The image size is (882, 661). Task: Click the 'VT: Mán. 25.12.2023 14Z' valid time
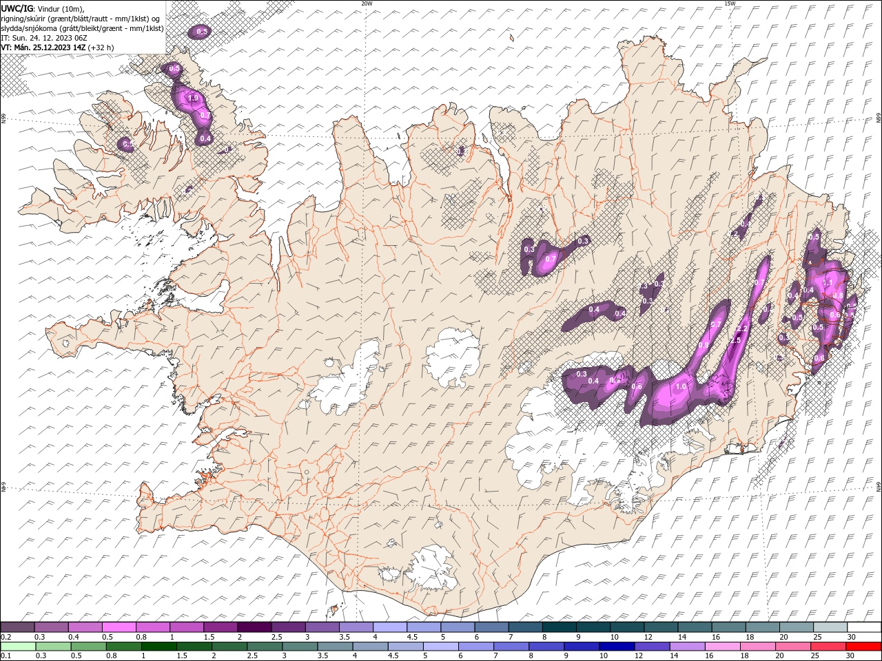(x=43, y=48)
